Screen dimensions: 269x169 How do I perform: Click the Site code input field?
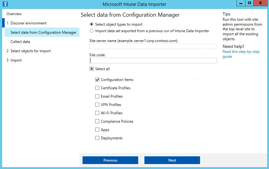[x=153, y=61]
